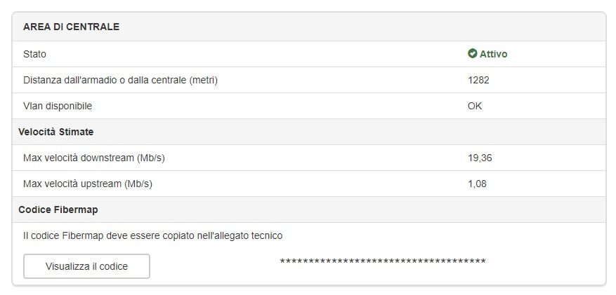This screenshot has width=616, height=295.
Task: Click the Fibermap allegato tecnico instruction text
Action: [x=153, y=236]
